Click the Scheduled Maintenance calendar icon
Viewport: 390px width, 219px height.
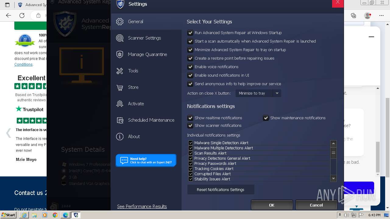[x=120, y=120]
